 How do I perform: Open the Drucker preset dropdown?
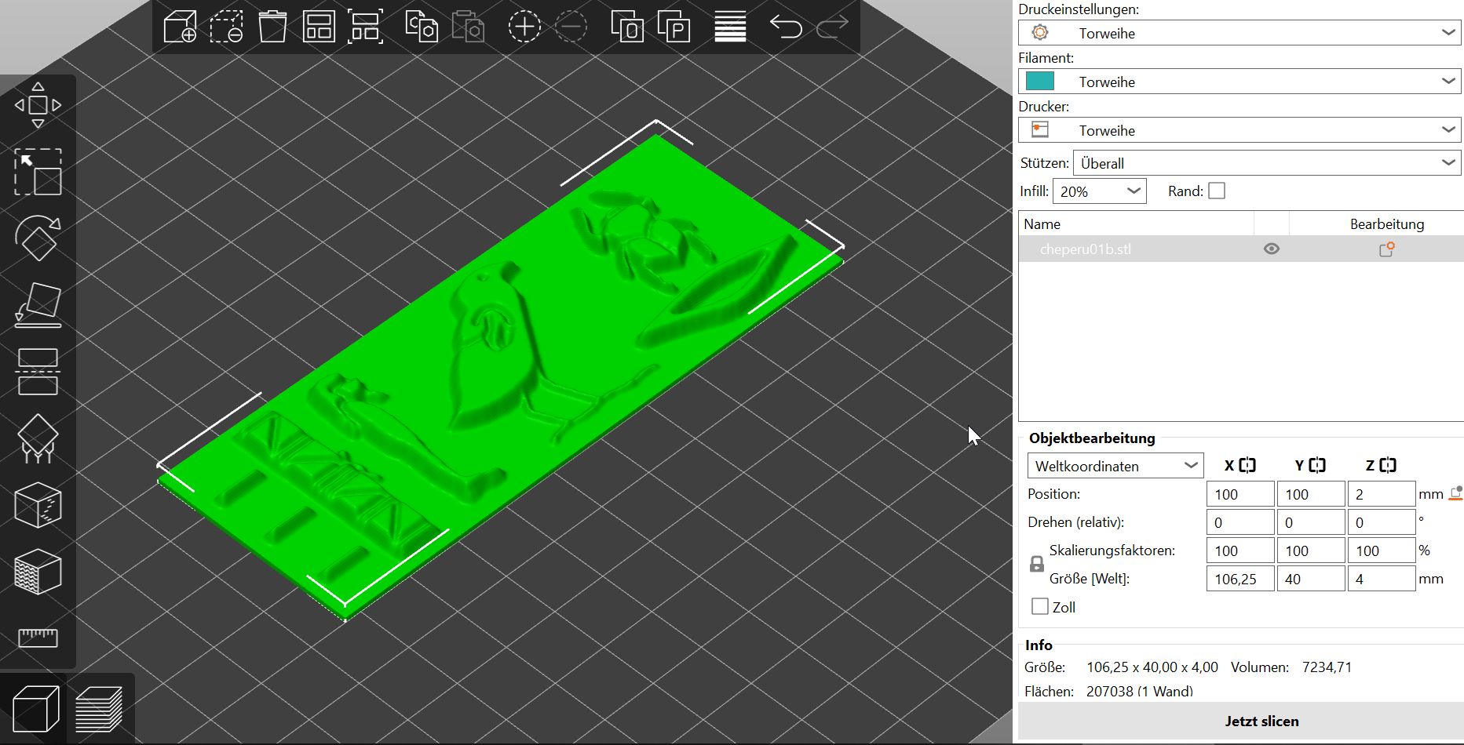tap(1239, 130)
